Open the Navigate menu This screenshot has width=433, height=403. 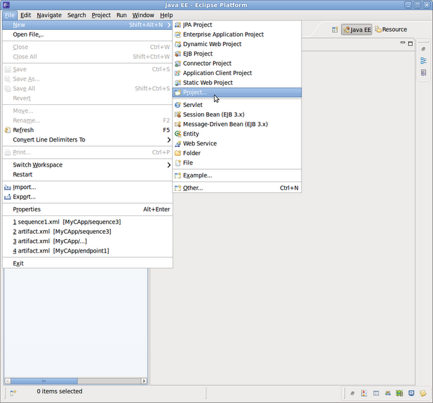pyautogui.click(x=49, y=15)
